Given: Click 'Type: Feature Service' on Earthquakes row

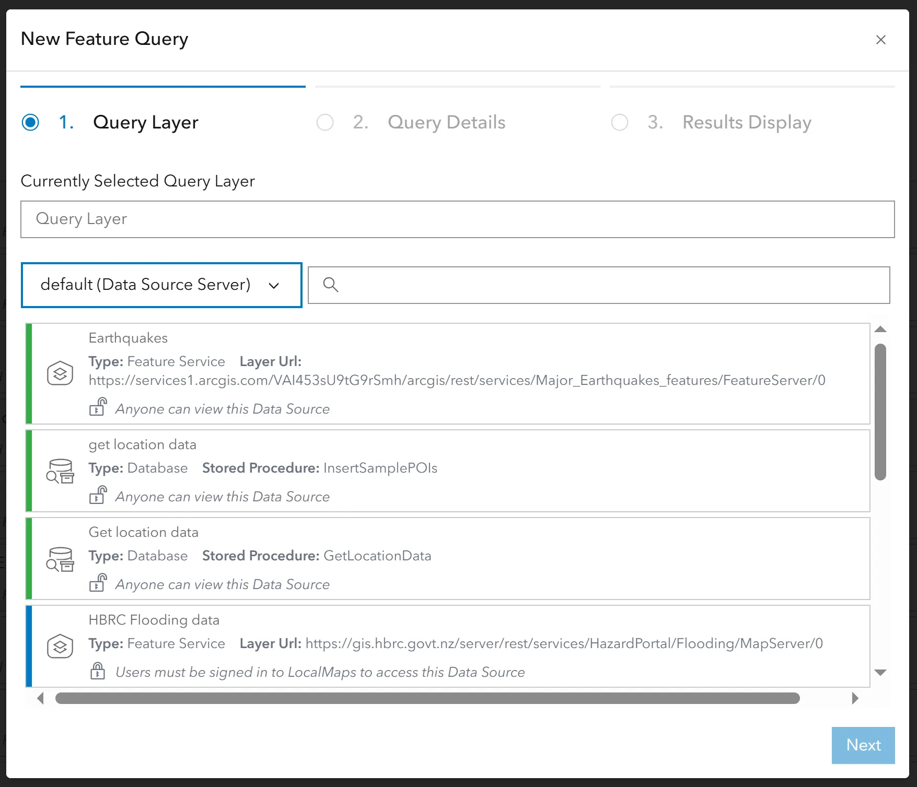Looking at the screenshot, I should pos(157,361).
